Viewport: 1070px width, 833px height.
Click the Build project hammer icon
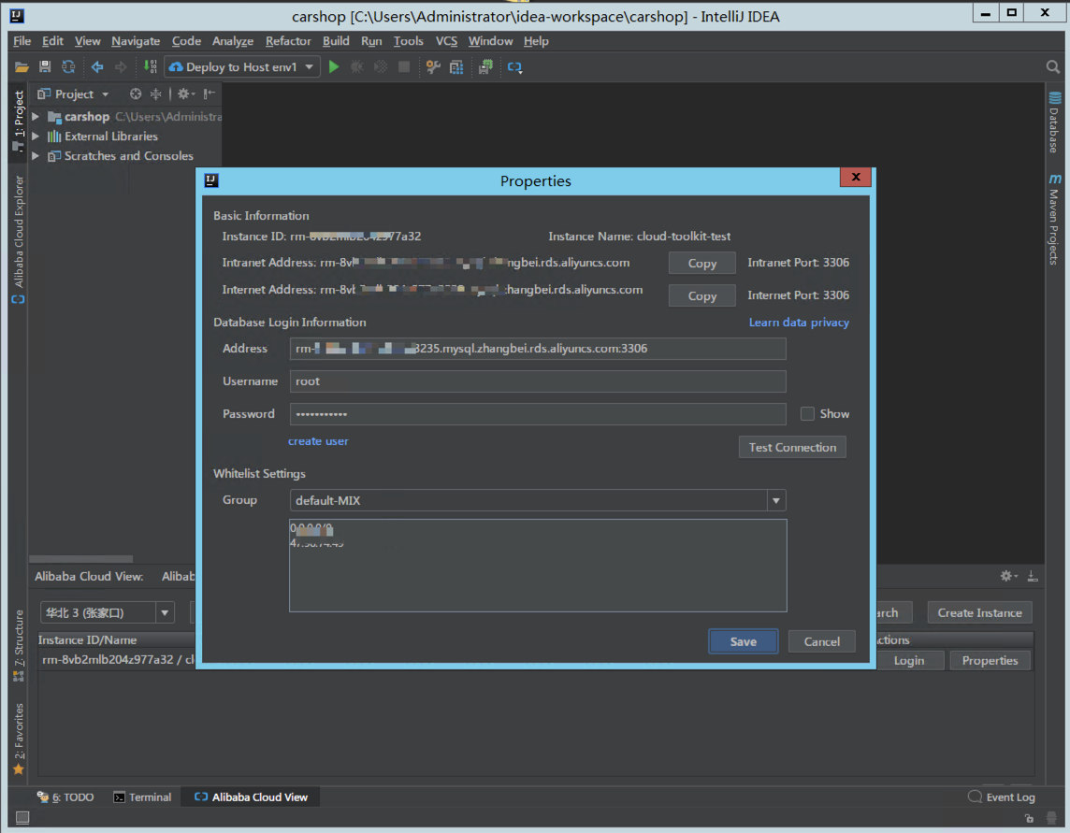(151, 67)
